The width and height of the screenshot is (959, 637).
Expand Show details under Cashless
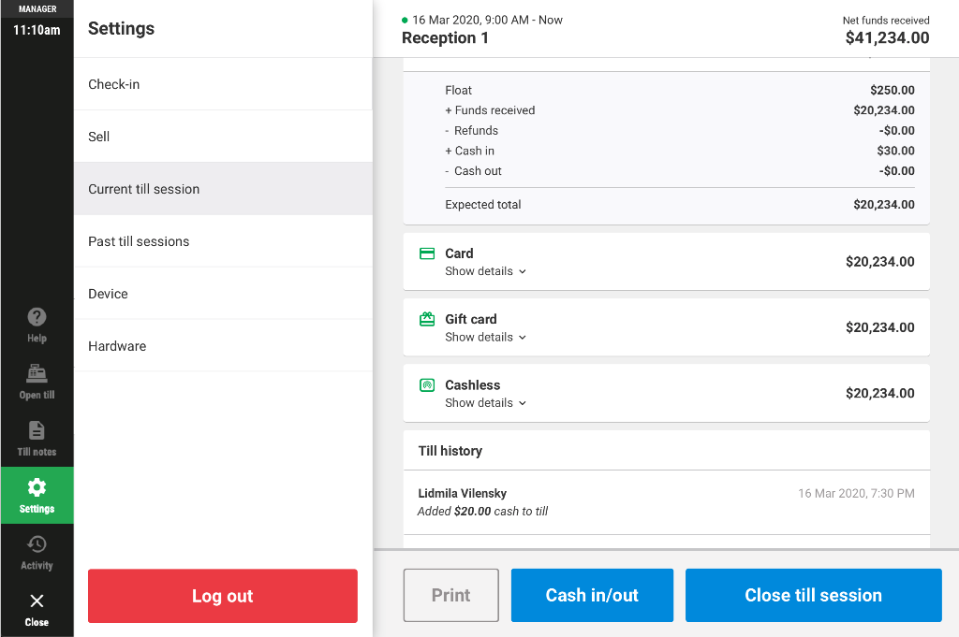[485, 403]
